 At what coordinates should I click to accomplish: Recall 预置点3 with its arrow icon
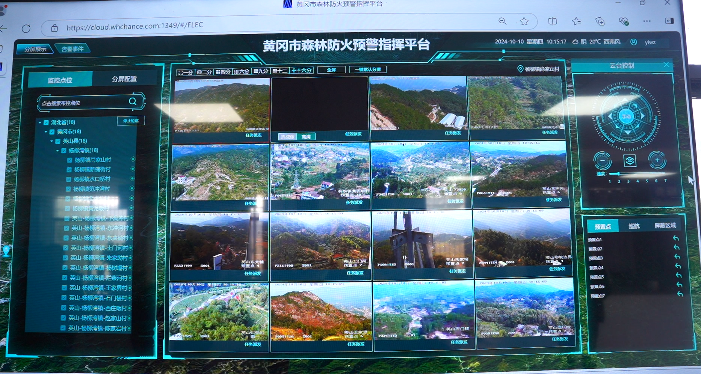(677, 257)
